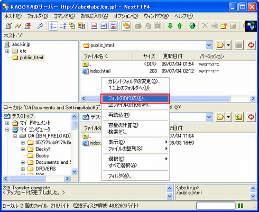Toggle the ABC ASCII transfer mode button
The image size is (259, 212).
click(x=94, y=26)
